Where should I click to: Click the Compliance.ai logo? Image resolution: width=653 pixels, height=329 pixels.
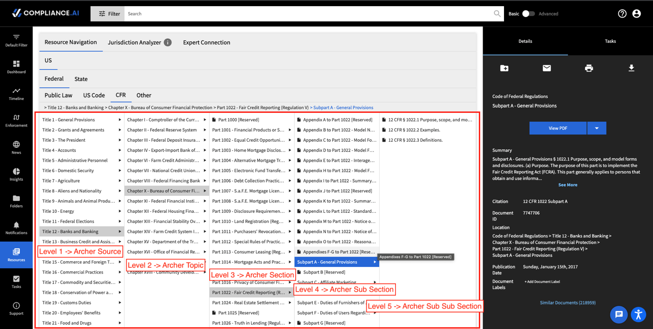coord(45,13)
